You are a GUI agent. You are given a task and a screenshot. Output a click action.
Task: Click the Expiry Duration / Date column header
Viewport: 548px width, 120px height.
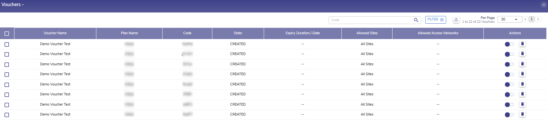pos(303,33)
